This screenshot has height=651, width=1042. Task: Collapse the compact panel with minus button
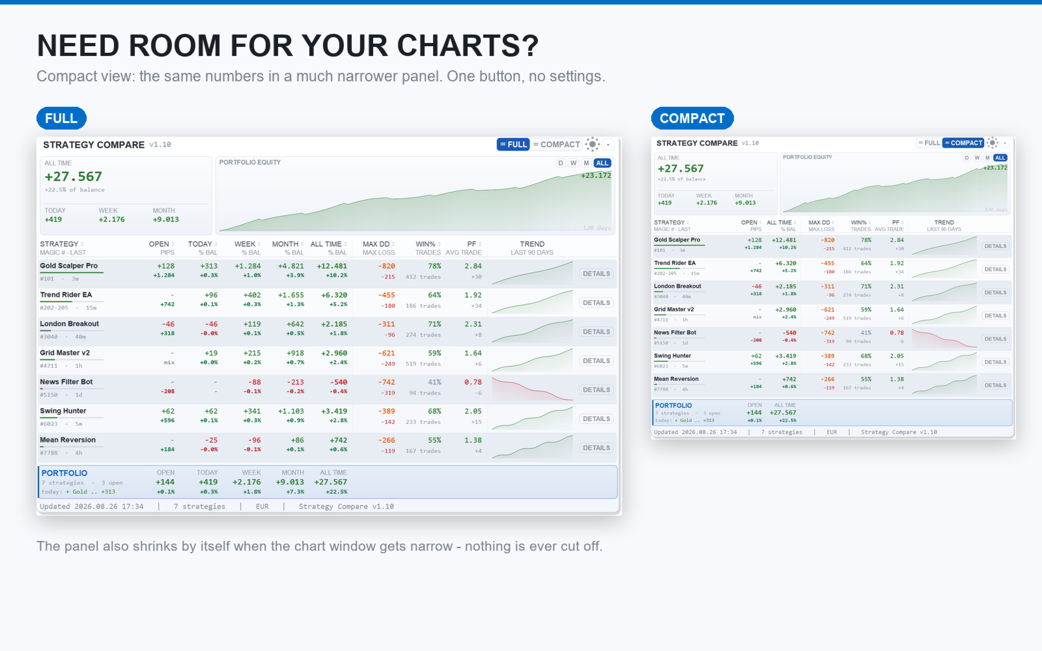pos(1005,143)
